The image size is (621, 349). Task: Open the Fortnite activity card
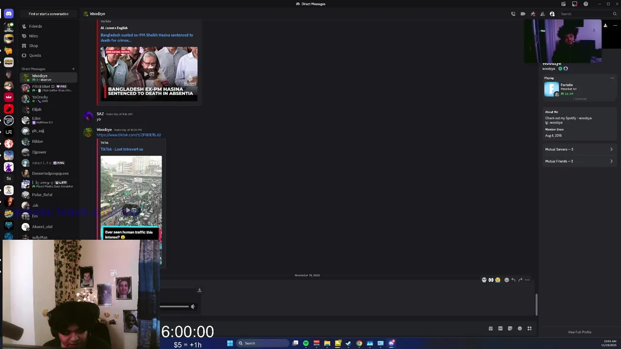coord(579,89)
